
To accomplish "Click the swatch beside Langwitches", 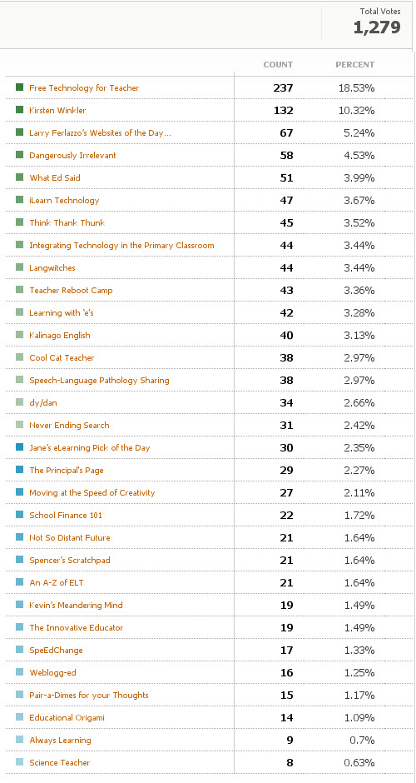I will [x=19, y=267].
